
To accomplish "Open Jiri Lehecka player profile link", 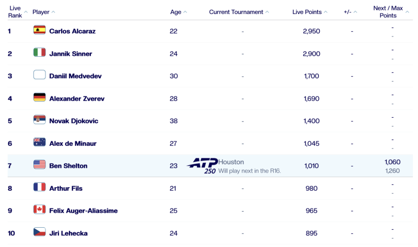I will pos(68,233).
